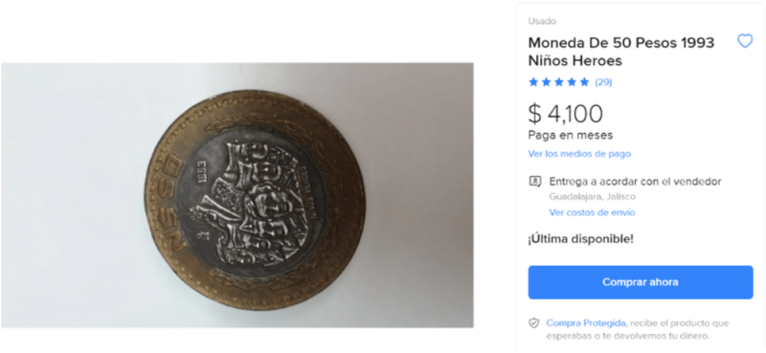Image resolution: width=766 pixels, height=353 pixels.
Task: Click the second rating star
Action: coord(546,82)
